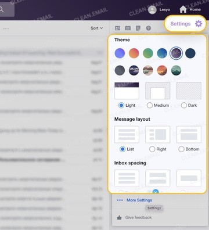The height and width of the screenshot is (230, 209).
Task: Click the search magnifier icon
Action: pyautogui.click(x=2, y=9)
